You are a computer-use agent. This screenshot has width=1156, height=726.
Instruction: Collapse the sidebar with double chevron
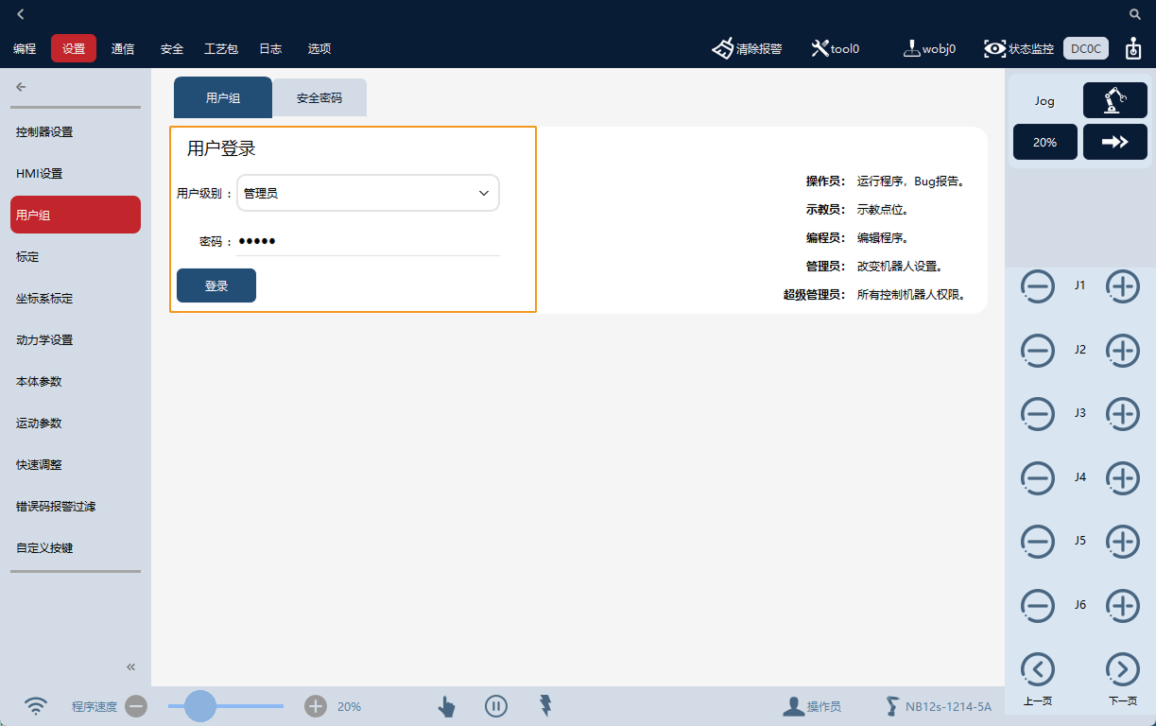point(131,666)
